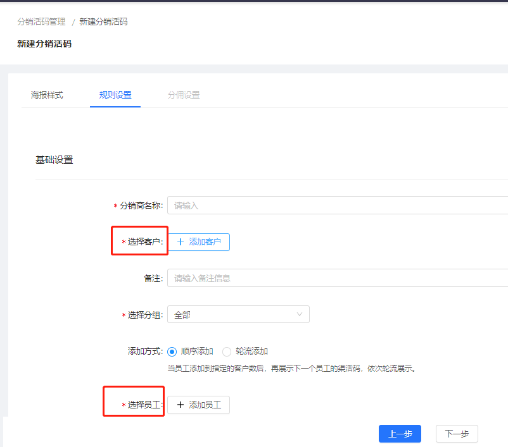Click the 添加员工 button
Screen dimensions: 508x447
199,405
